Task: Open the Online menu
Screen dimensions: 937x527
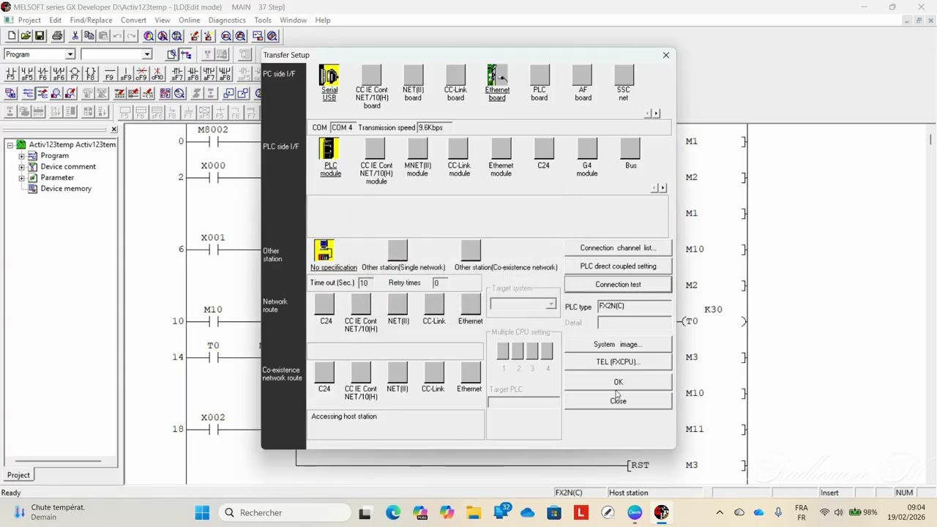Action: [x=189, y=20]
